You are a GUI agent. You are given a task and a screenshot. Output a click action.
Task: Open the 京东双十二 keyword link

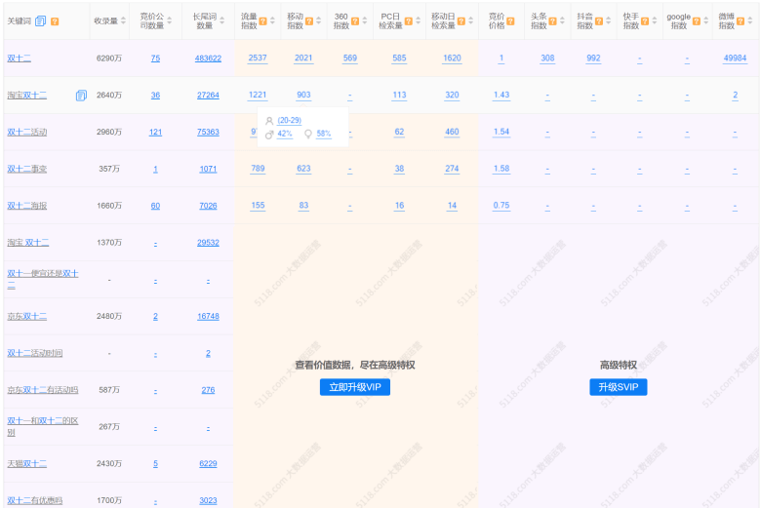(27, 316)
